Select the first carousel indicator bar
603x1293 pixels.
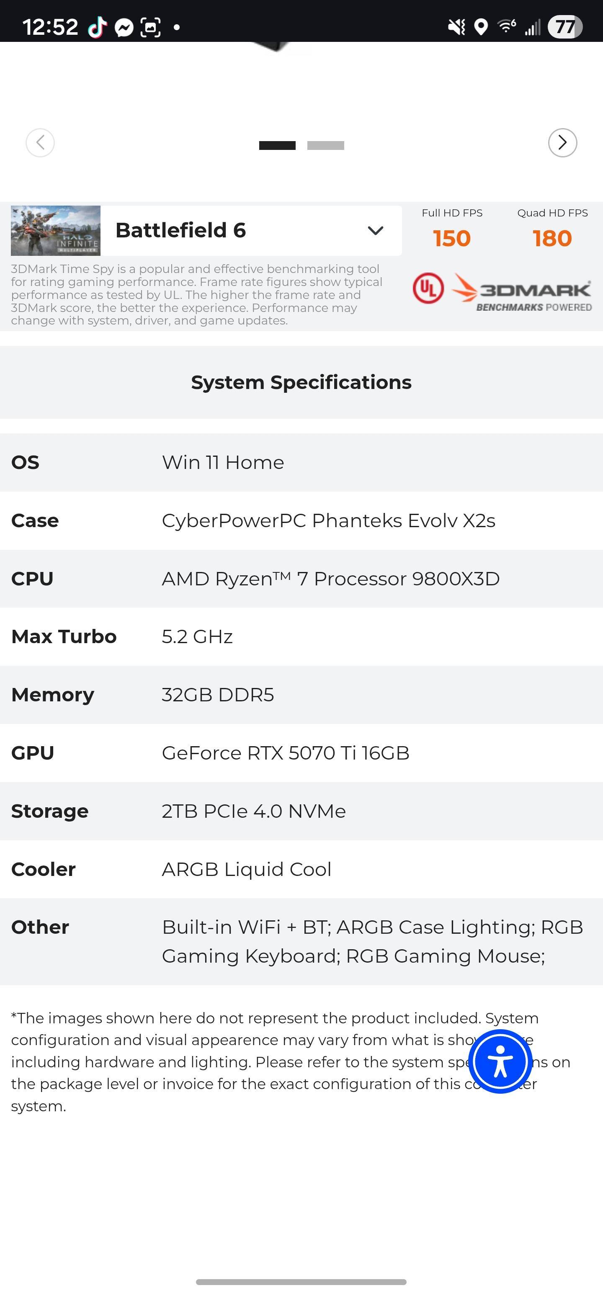click(x=277, y=146)
